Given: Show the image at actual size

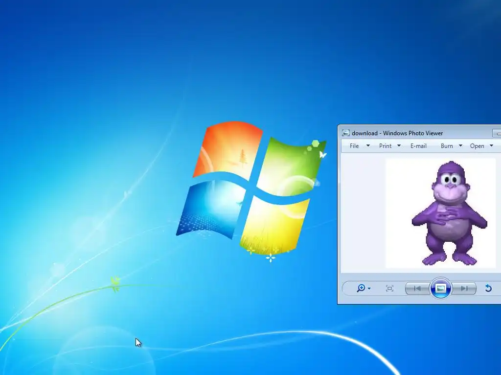Looking at the screenshot, I should [389, 289].
